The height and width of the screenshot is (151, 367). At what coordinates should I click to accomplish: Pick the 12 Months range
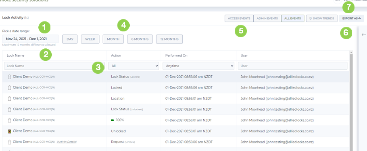[169, 39]
